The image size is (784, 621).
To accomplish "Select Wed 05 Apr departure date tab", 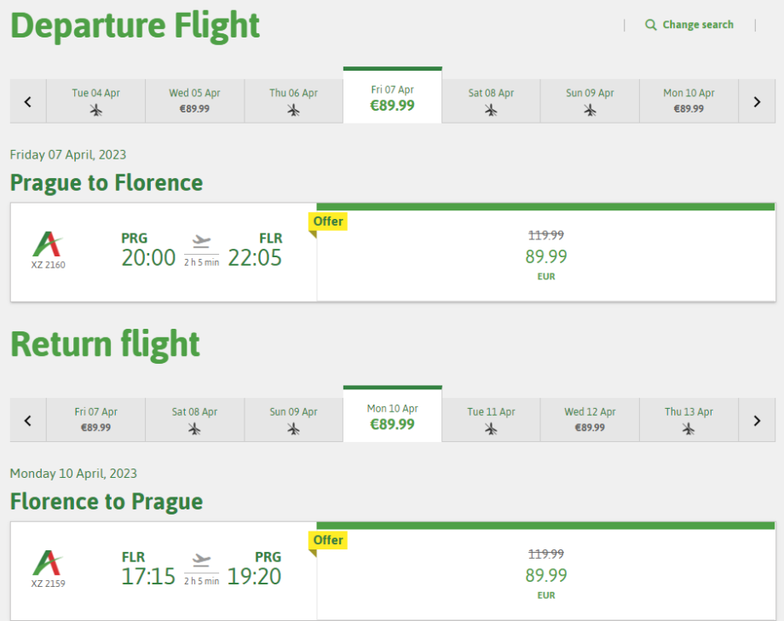I will click(194, 101).
